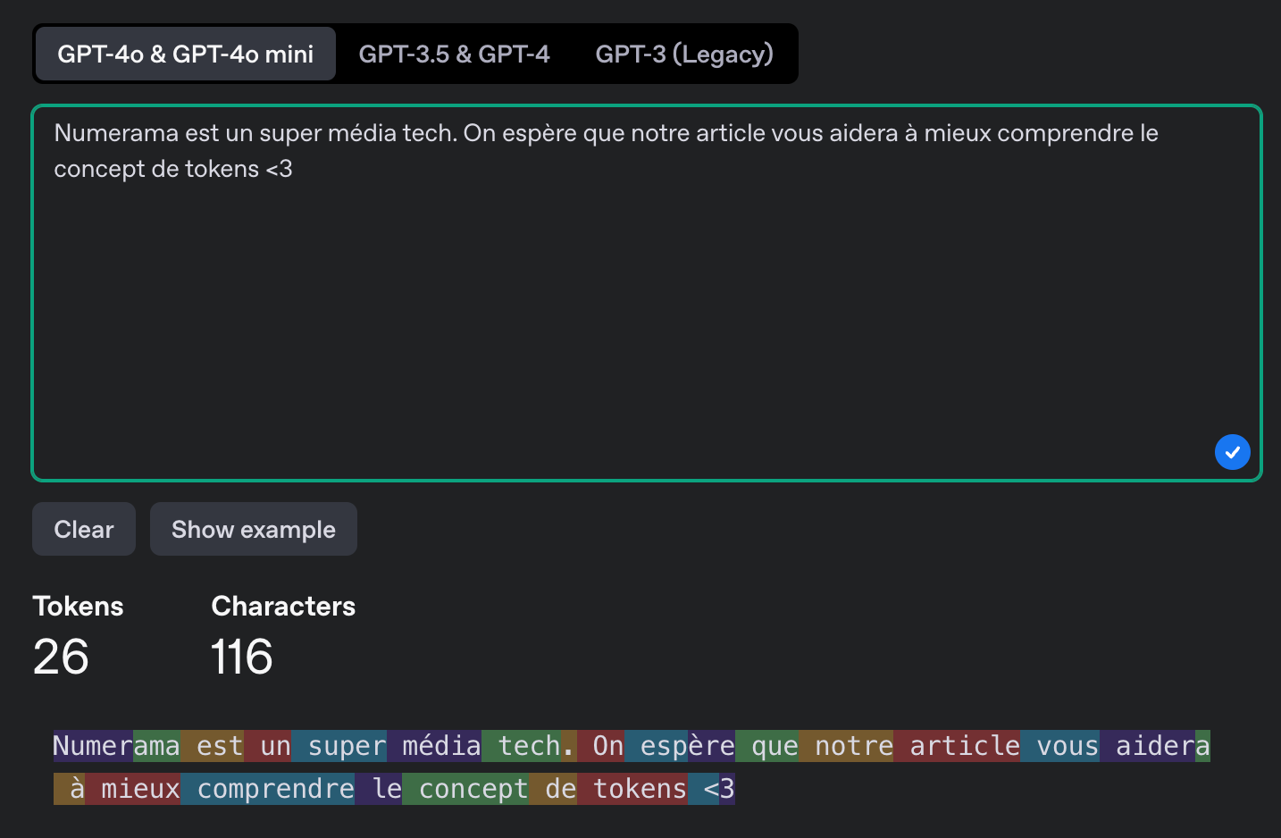This screenshot has height=838, width=1281.
Task: Click the highlighted token 'un'
Action: [x=268, y=746]
